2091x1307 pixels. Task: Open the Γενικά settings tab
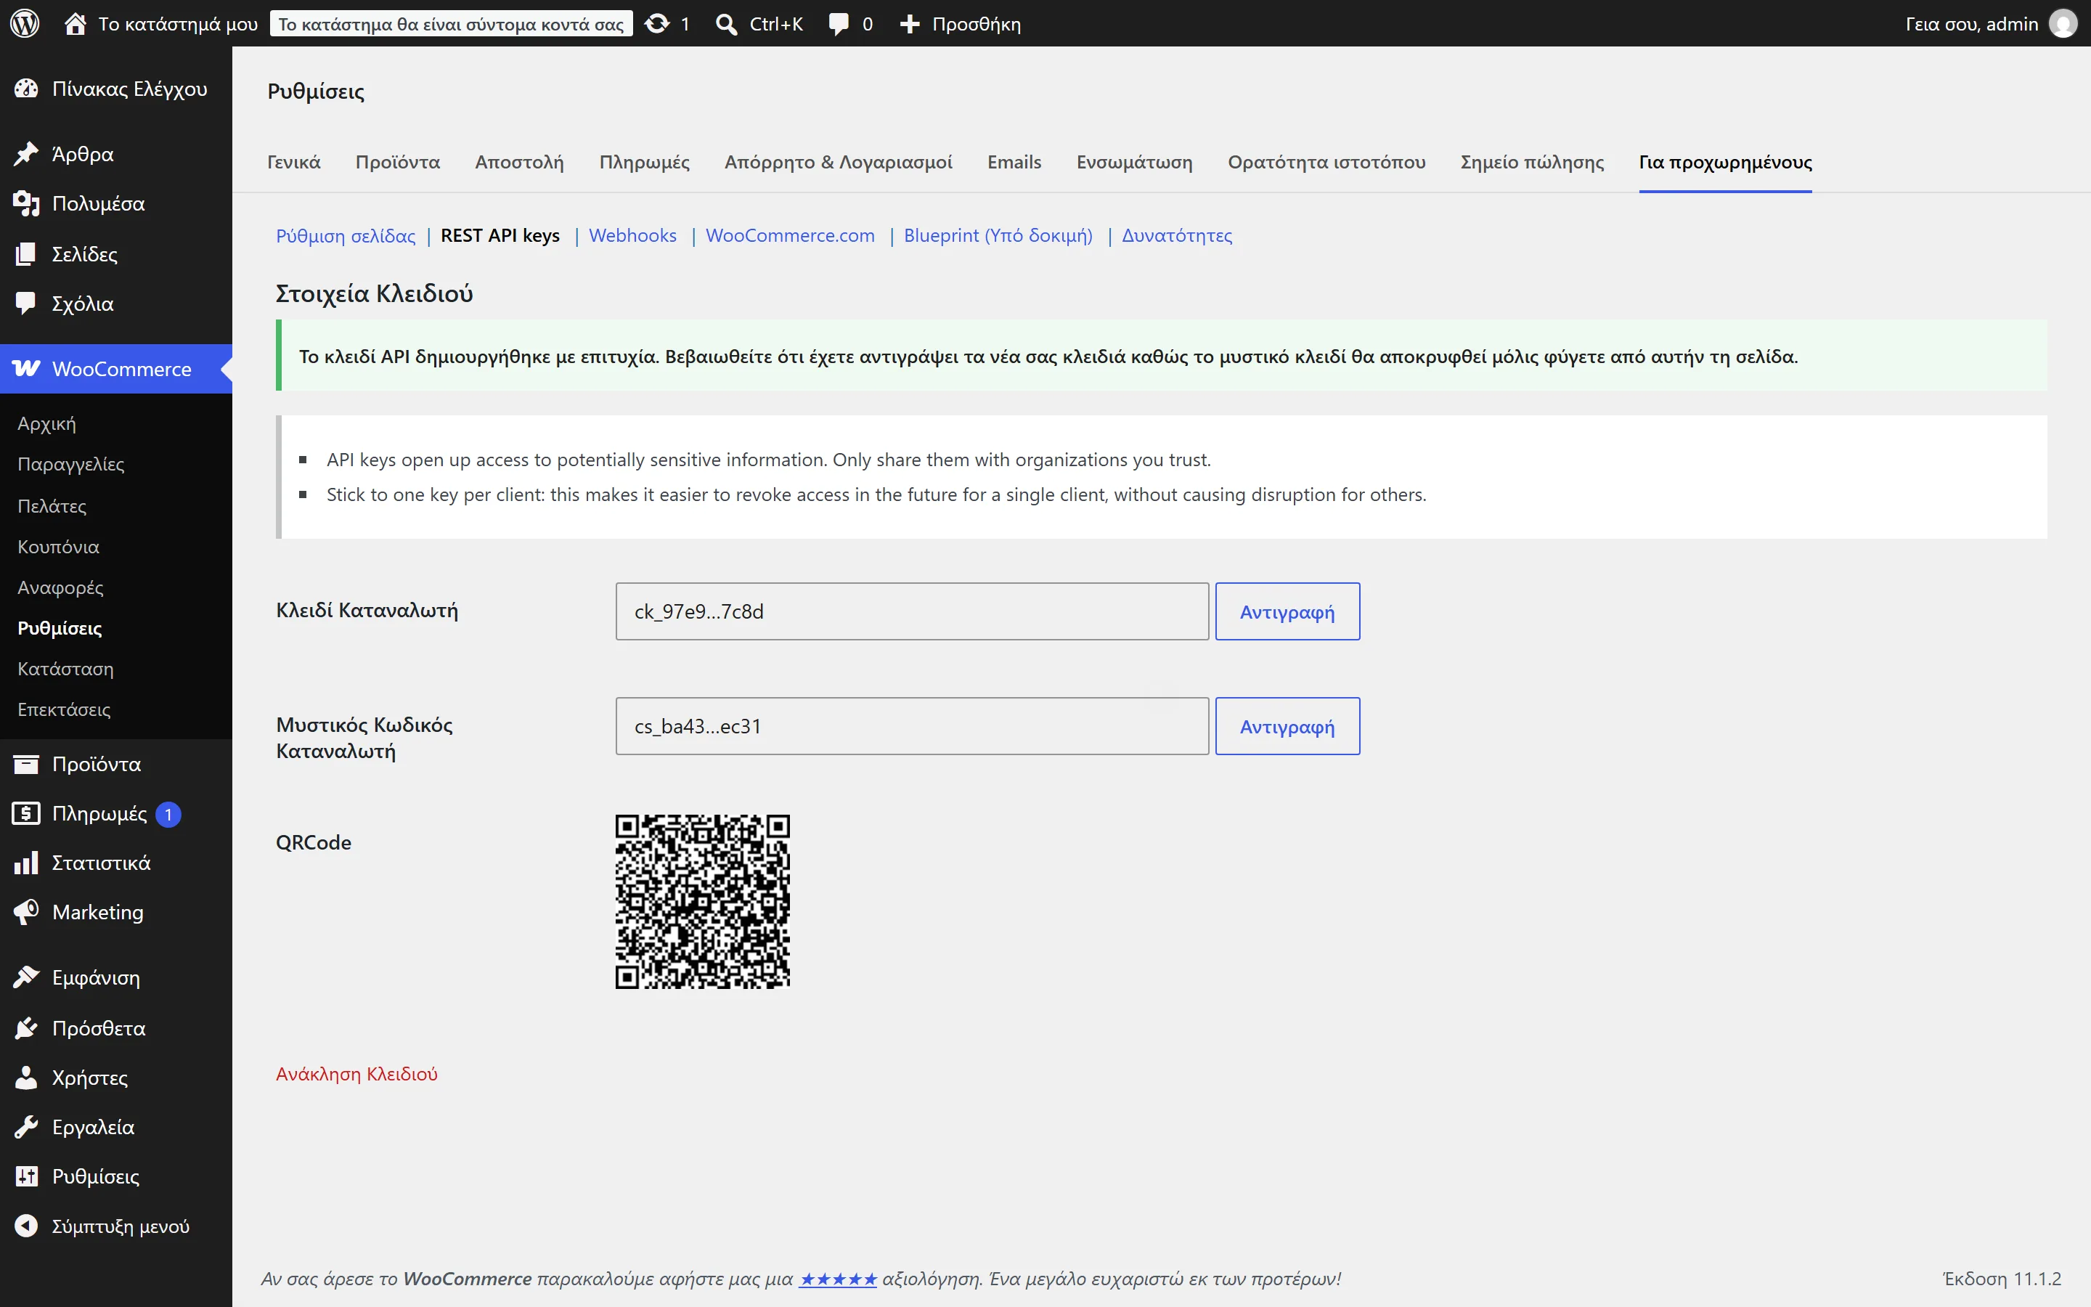pyautogui.click(x=294, y=162)
